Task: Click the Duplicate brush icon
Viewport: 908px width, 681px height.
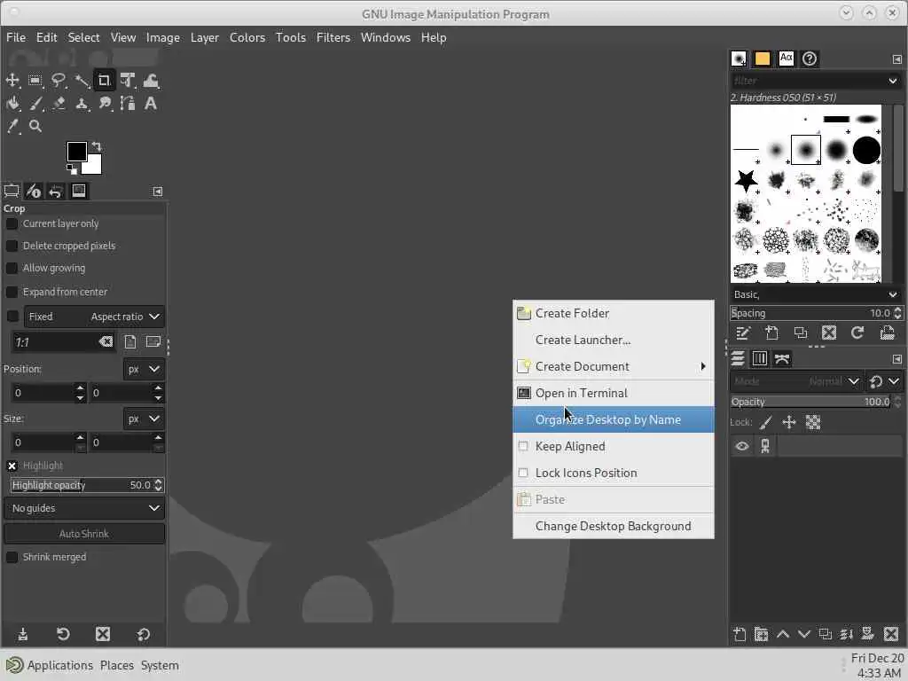Action: click(x=801, y=333)
